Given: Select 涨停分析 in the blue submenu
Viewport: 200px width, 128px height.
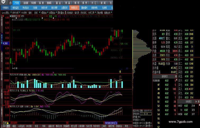Looking at the screenshot, I should click(44, 8).
